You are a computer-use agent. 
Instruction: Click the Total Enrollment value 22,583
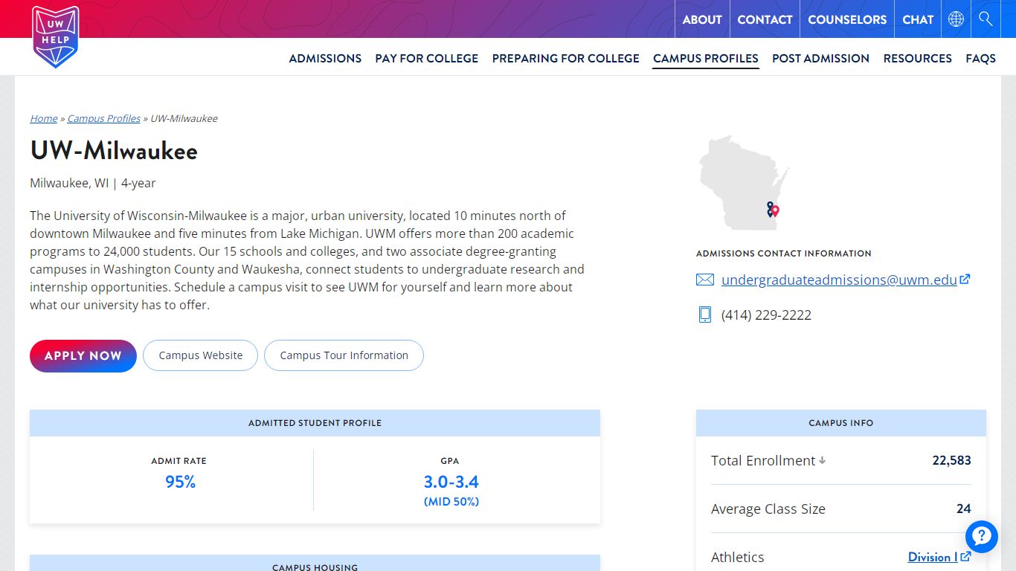[951, 460]
